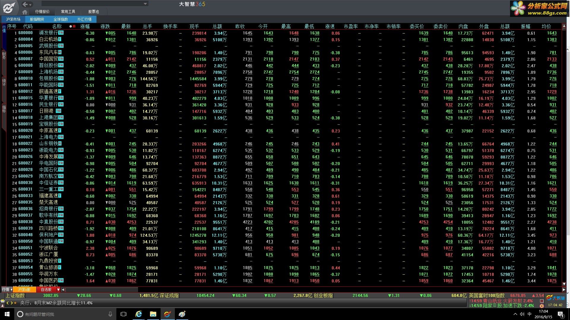Go to the home page icon
This screenshot has height=320, width=570.
[x=25, y=12]
